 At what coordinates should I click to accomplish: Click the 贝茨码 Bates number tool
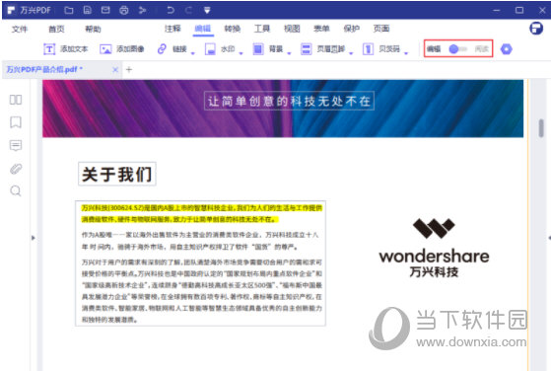pyautogui.click(x=381, y=49)
